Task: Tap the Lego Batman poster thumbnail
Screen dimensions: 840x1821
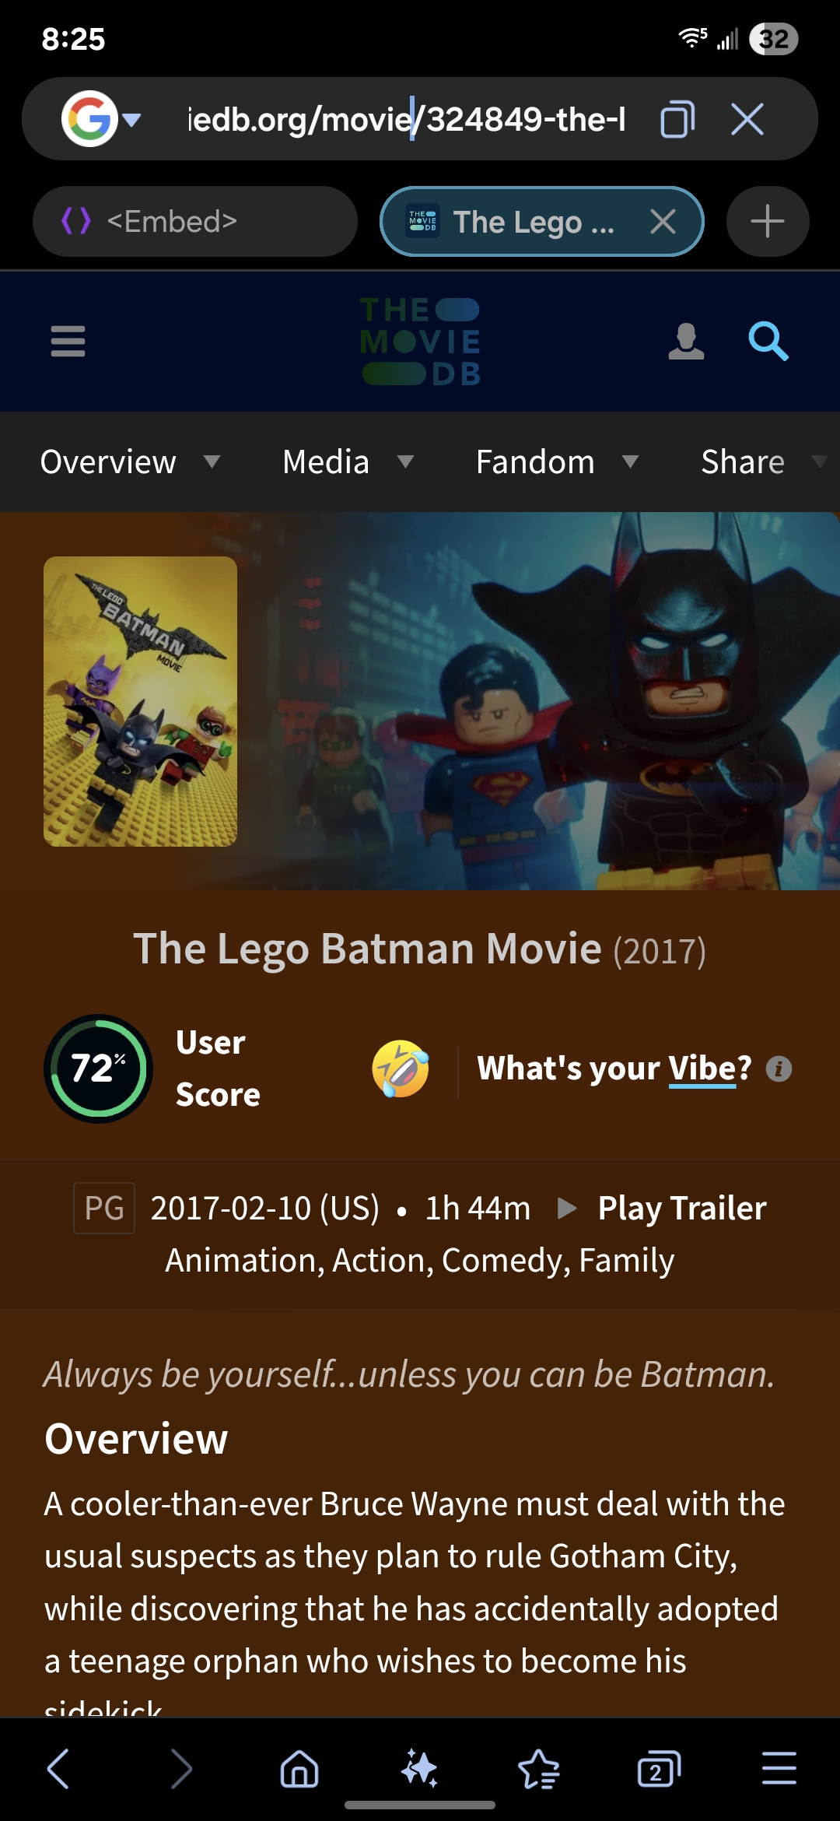Action: pyautogui.click(x=141, y=701)
